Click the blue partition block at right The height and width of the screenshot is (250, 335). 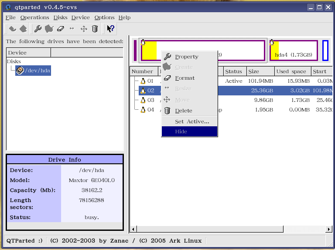tap(325, 51)
